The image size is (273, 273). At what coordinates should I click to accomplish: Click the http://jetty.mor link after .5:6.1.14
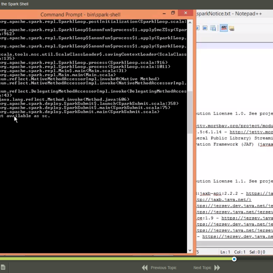(x=251, y=132)
